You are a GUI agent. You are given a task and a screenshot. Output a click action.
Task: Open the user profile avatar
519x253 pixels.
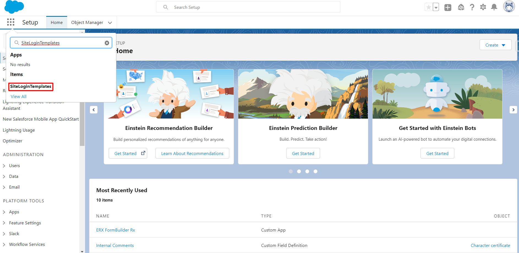pyautogui.click(x=509, y=7)
